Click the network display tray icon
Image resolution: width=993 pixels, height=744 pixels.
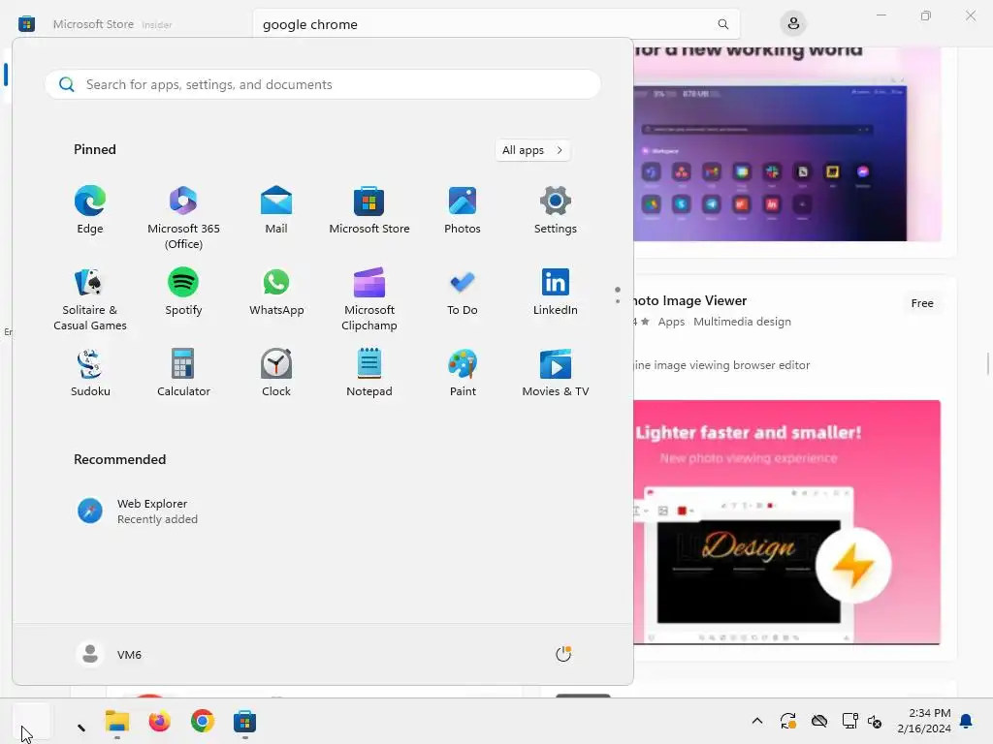click(849, 721)
